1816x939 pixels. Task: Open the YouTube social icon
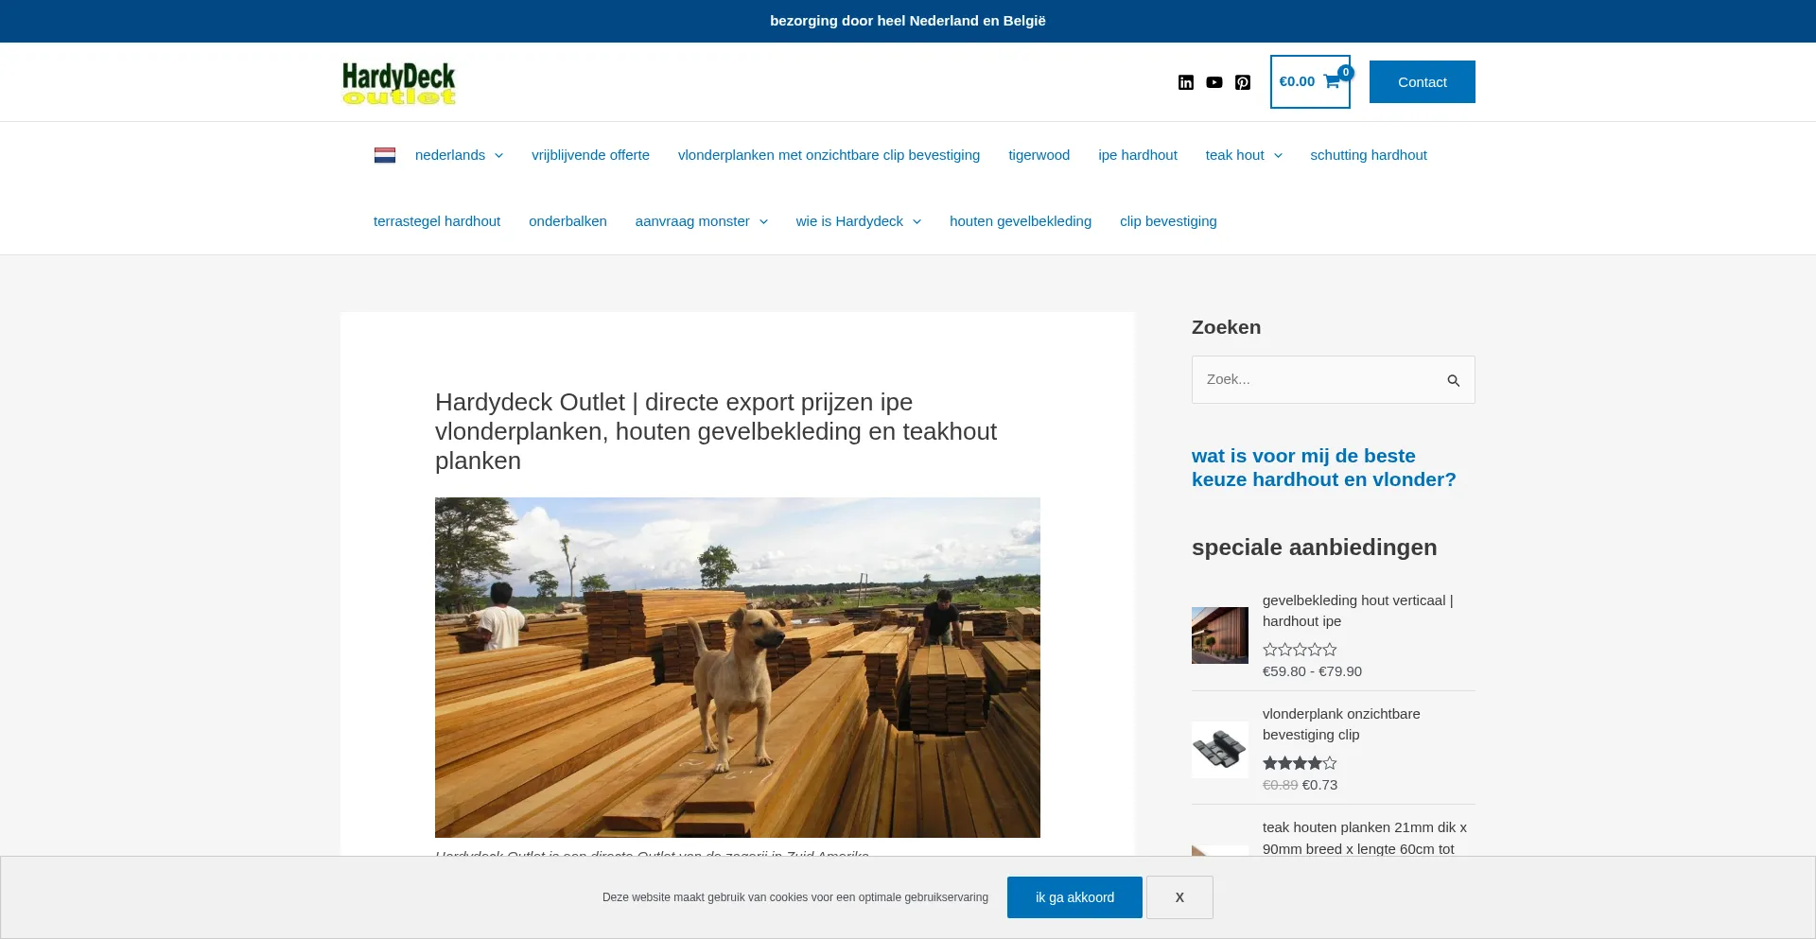(x=1214, y=82)
